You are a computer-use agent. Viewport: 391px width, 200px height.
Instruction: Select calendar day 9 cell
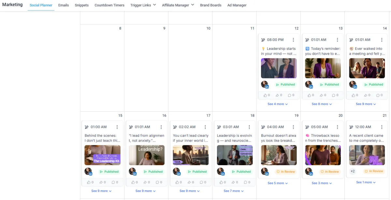[x=146, y=68]
